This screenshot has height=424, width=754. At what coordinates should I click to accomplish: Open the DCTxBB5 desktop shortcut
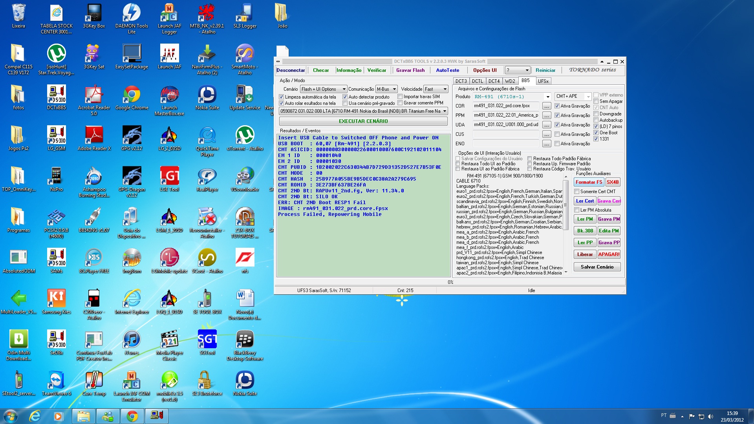[x=56, y=98]
